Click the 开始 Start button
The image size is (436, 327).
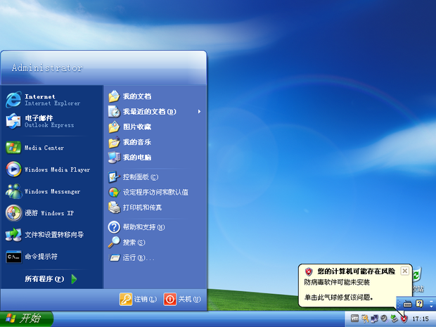click(26, 319)
